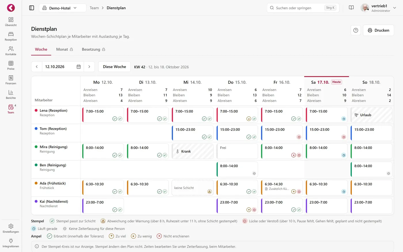Click Team in the breadcrumb
The width and height of the screenshot is (403, 252).
click(94, 8)
